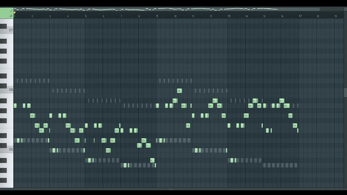Select the F5 note in bar 10
Screen dimensions: 347x195
click(188, 125)
